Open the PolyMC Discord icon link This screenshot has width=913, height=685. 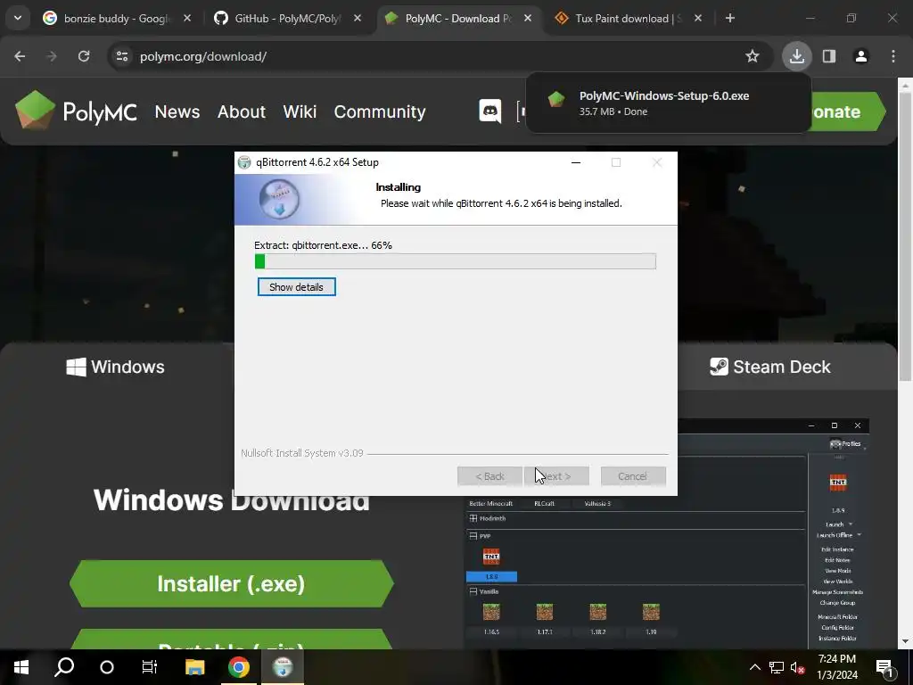490,111
